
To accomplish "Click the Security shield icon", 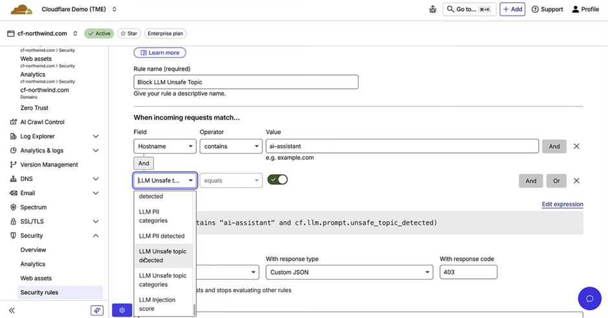I will coord(13,236).
